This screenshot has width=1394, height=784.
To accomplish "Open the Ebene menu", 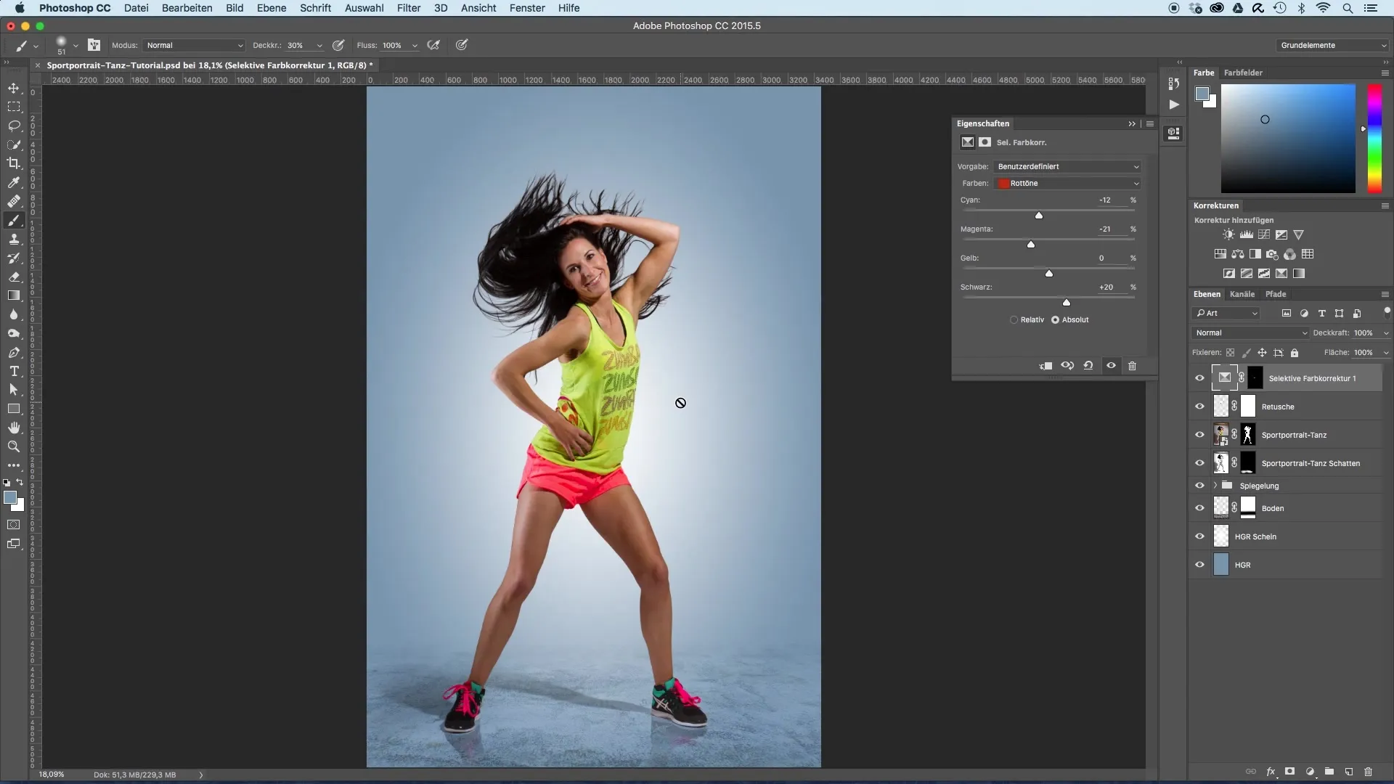I will click(x=271, y=8).
